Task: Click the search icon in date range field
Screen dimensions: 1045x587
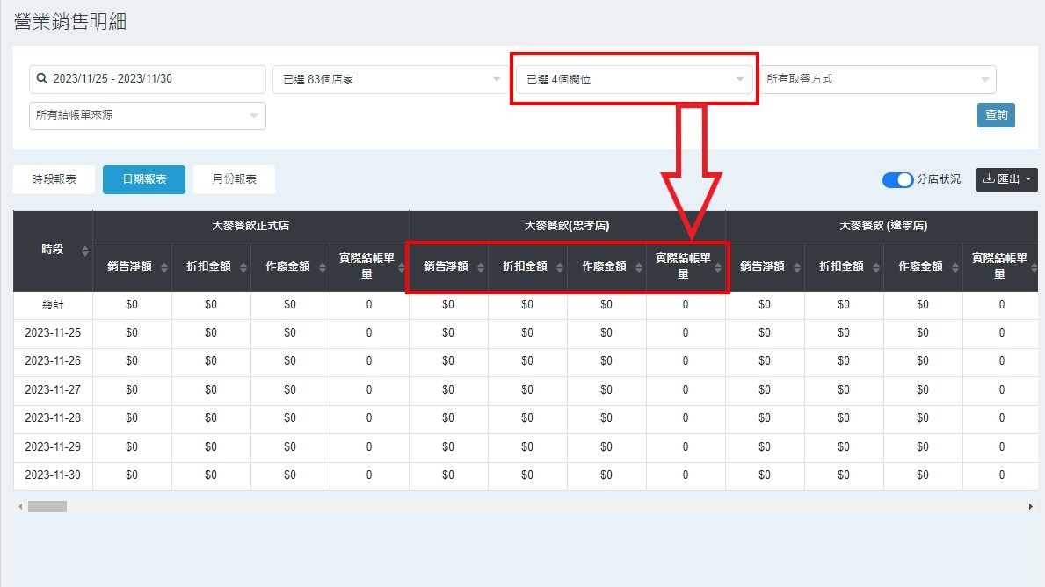Action: [x=41, y=79]
